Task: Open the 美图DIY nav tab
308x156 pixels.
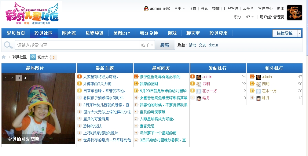Action: point(122,33)
